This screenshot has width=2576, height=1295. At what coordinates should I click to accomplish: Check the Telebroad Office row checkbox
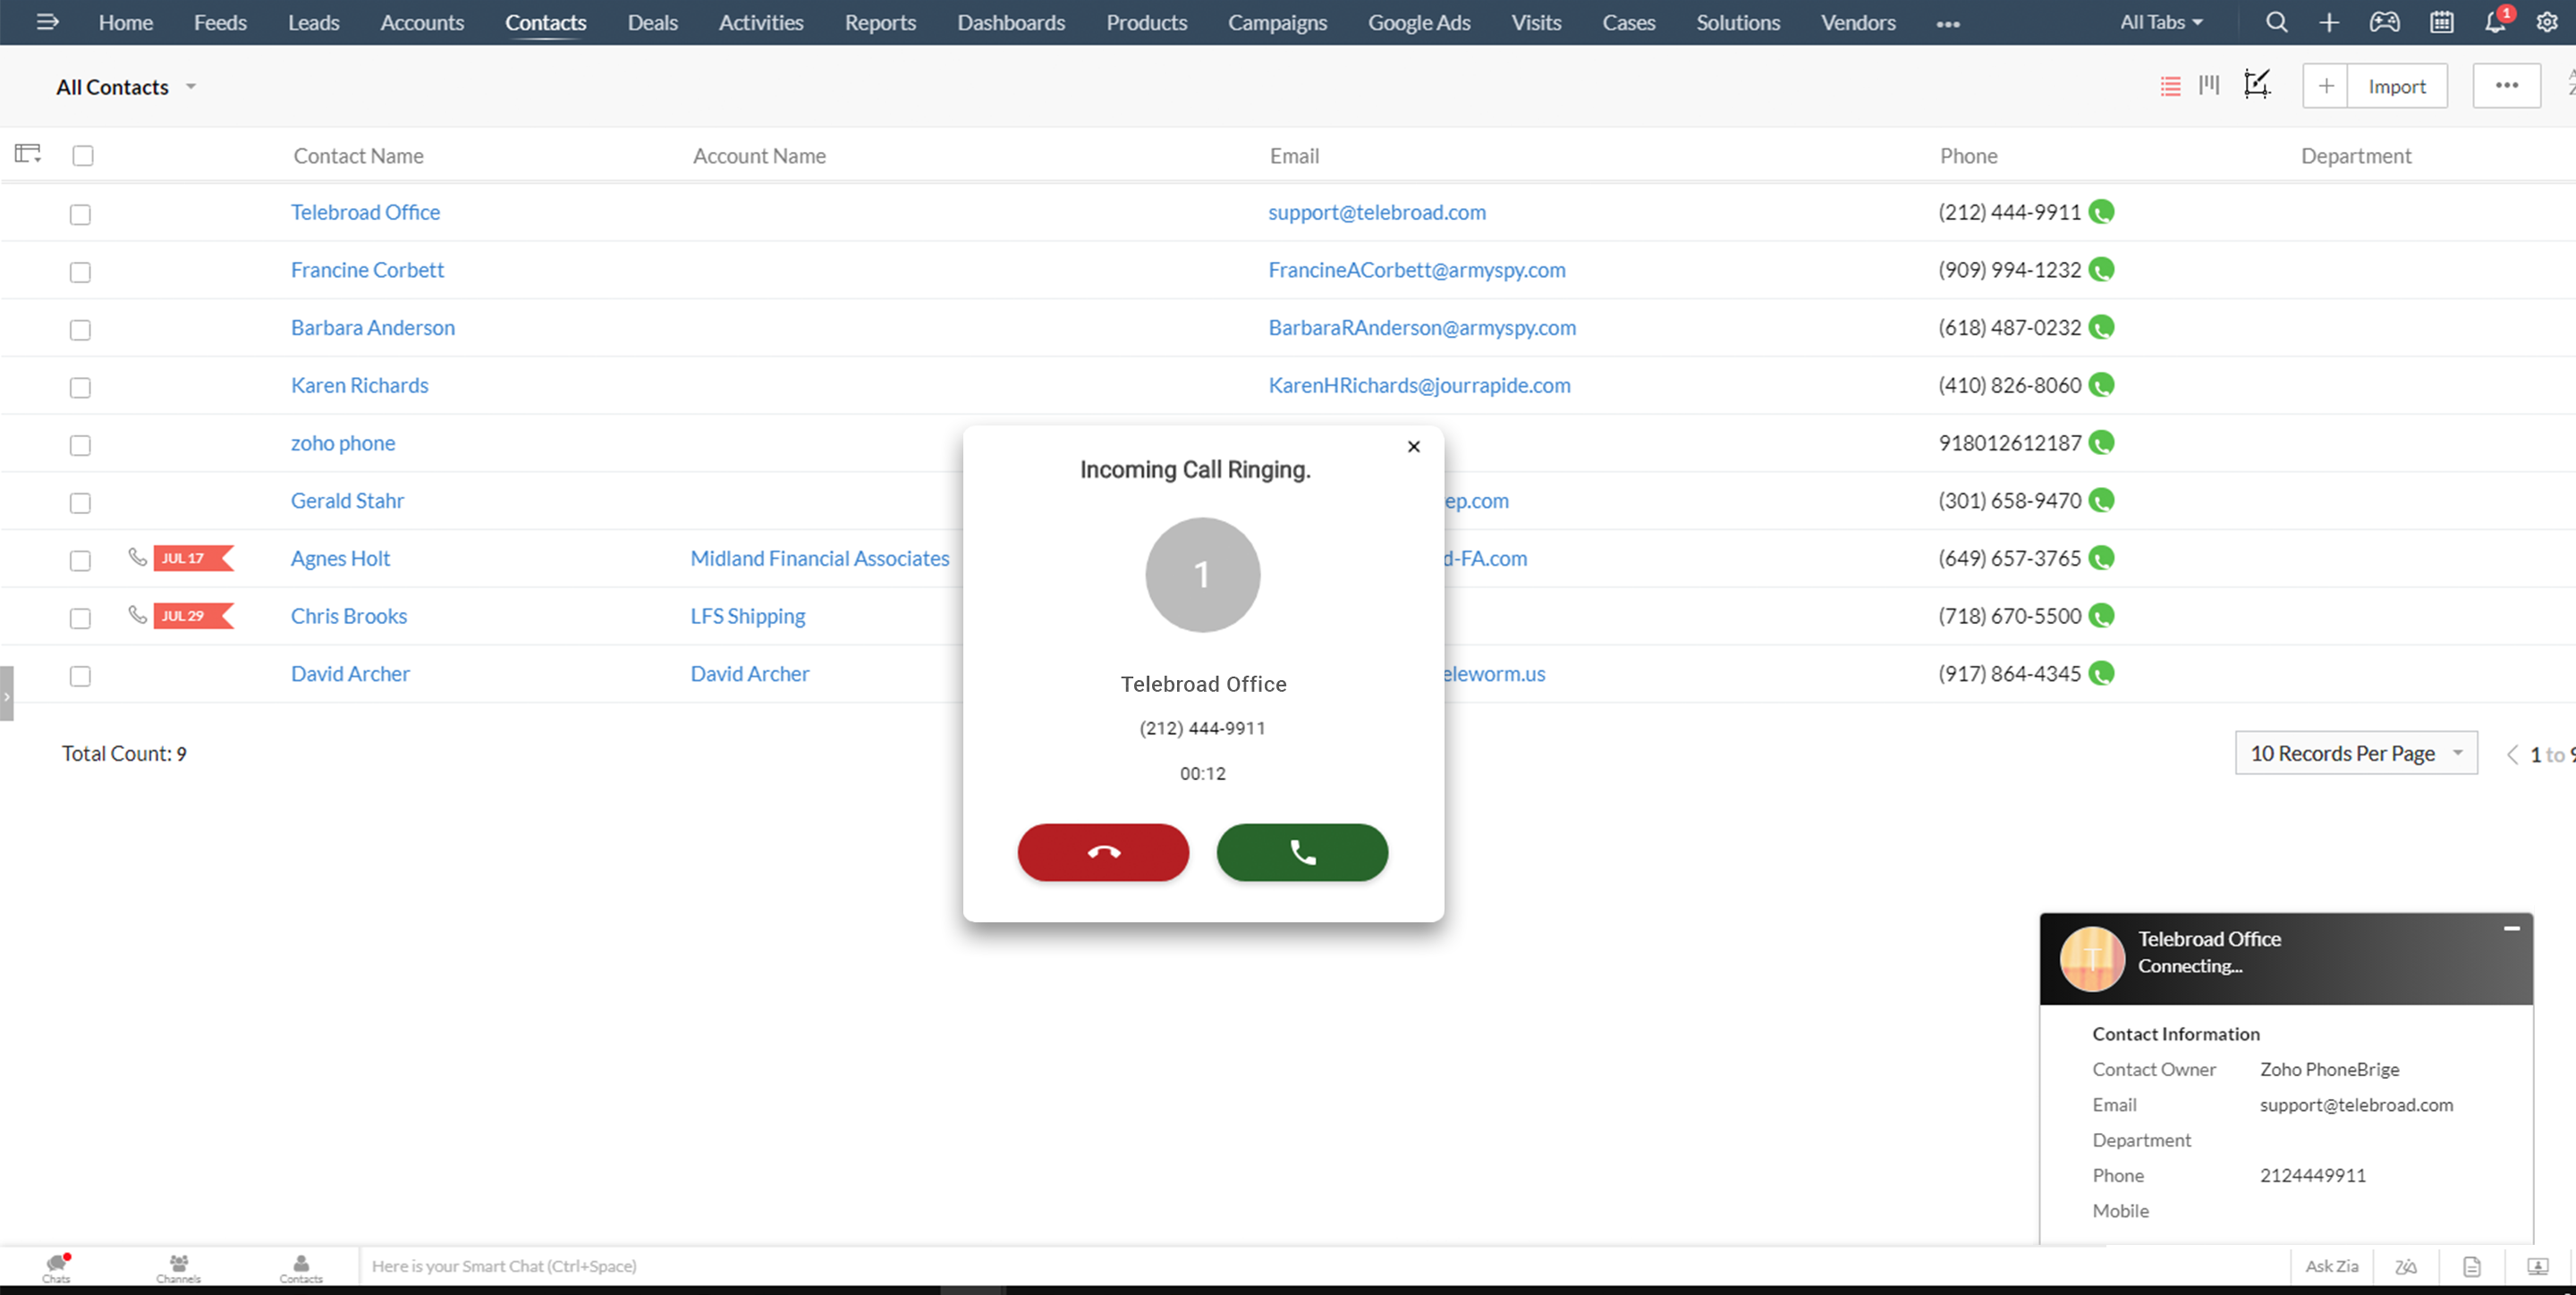coord(80,214)
